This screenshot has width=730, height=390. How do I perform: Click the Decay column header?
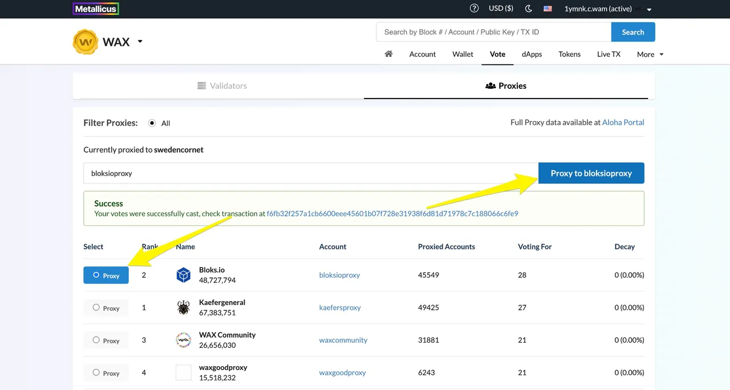pyautogui.click(x=624, y=247)
